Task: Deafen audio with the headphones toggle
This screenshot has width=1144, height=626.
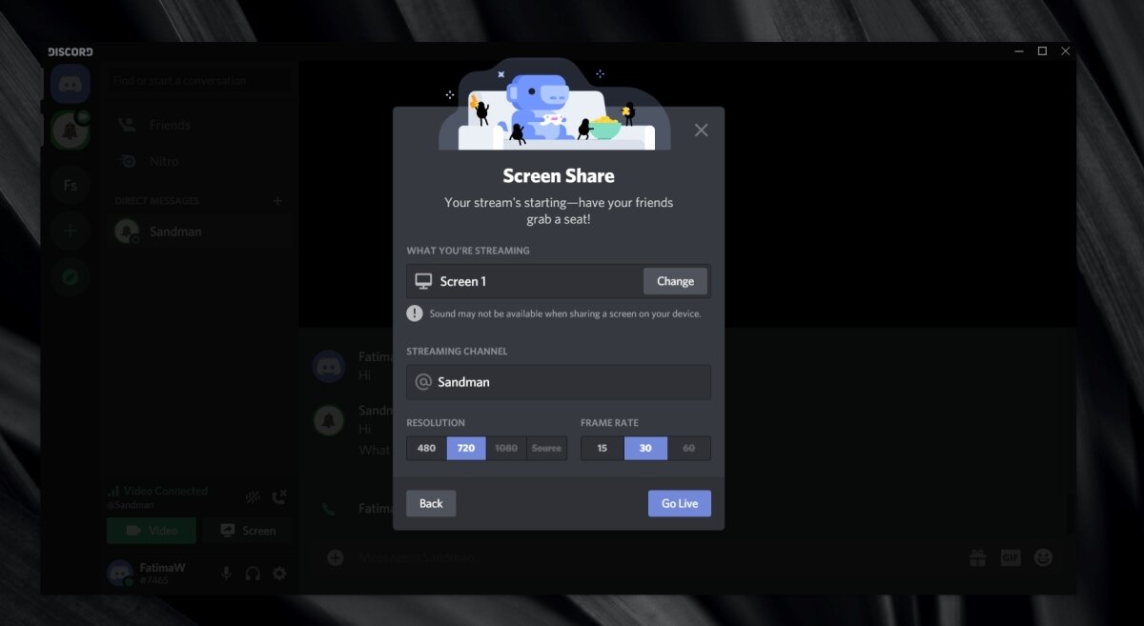Action: point(253,573)
